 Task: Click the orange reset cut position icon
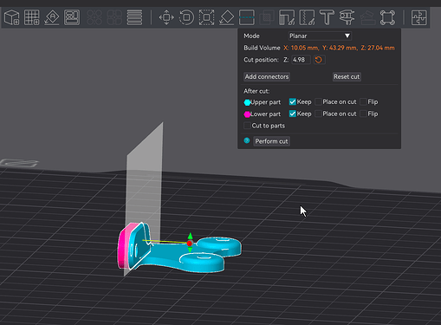[319, 60]
